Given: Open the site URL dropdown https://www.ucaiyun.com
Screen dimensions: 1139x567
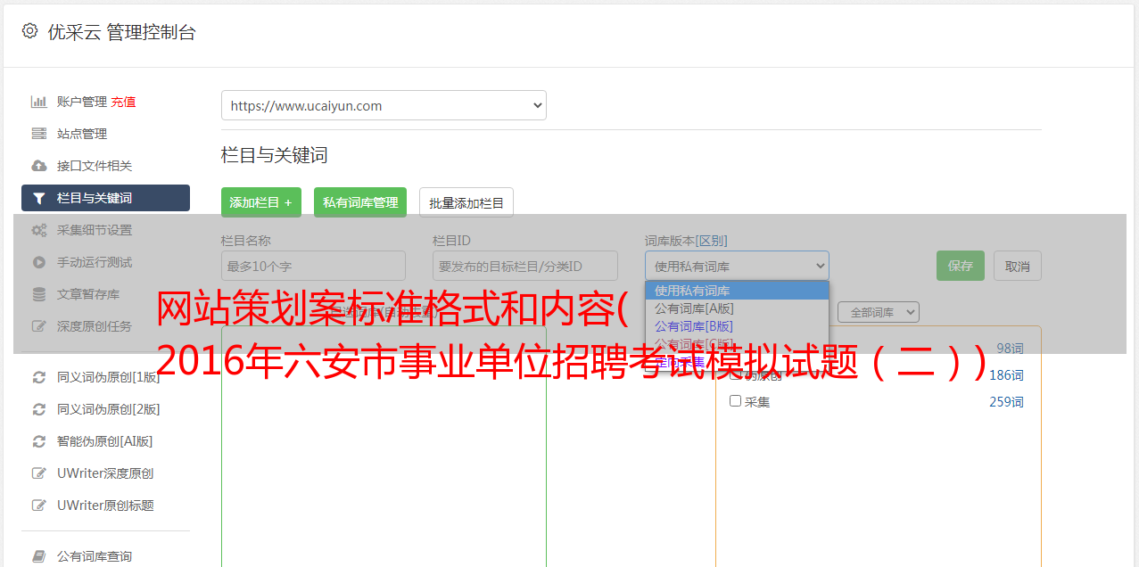Looking at the screenshot, I should pos(384,105).
